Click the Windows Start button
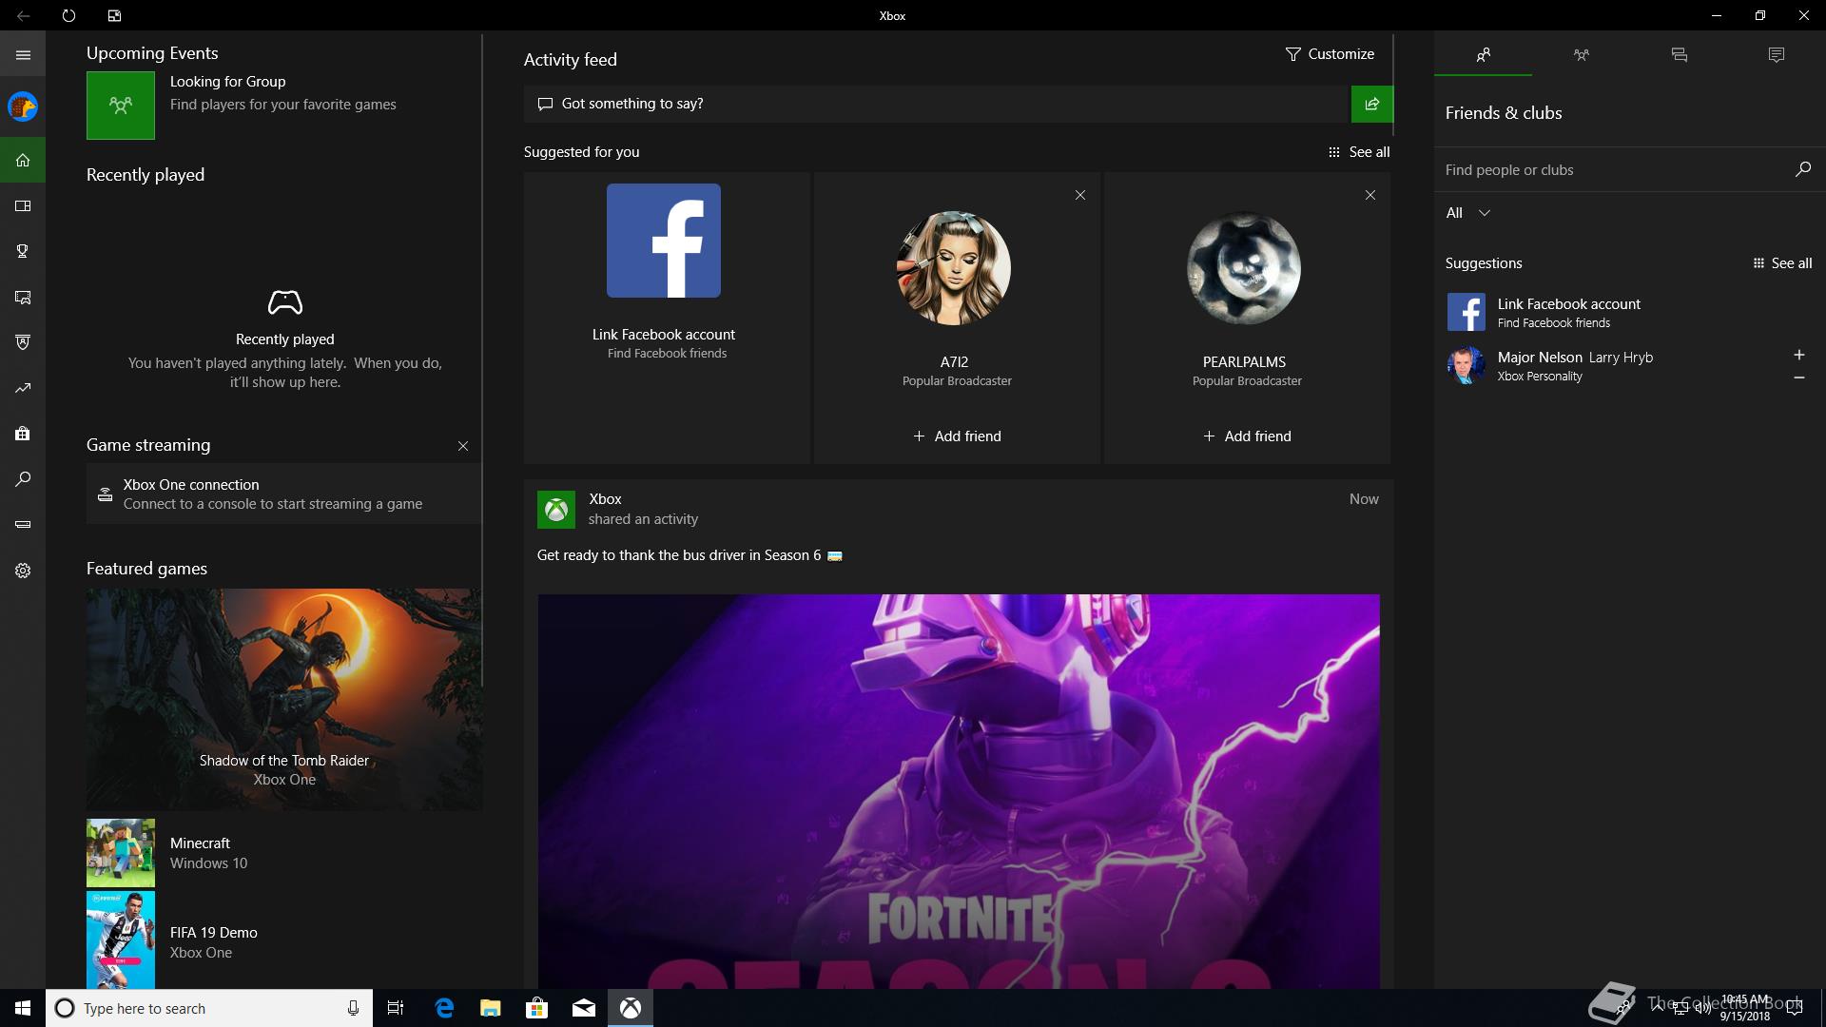The height and width of the screenshot is (1027, 1826). click(23, 1008)
